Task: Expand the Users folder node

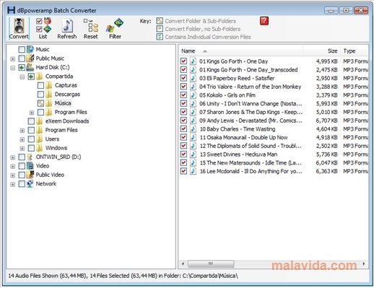Action: pos(22,139)
